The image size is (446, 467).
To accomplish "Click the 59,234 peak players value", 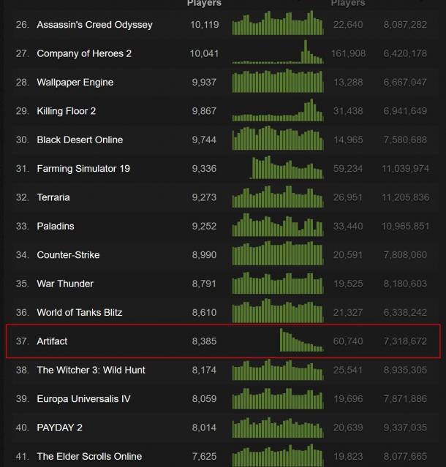I will click(348, 169).
